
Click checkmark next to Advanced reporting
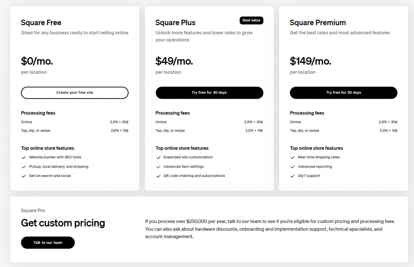coord(292,167)
